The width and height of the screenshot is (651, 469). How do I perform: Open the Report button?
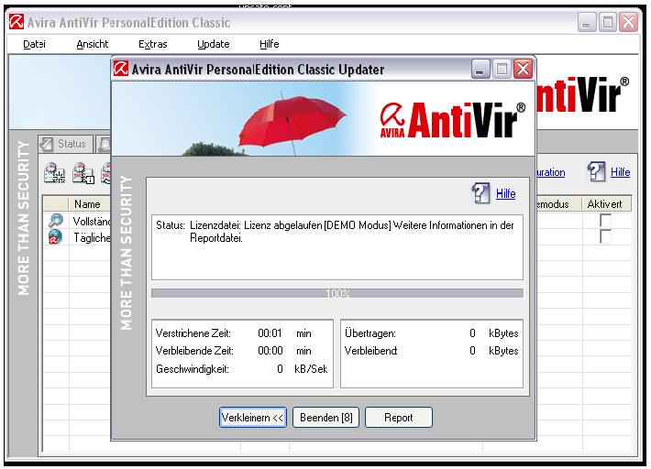399,417
